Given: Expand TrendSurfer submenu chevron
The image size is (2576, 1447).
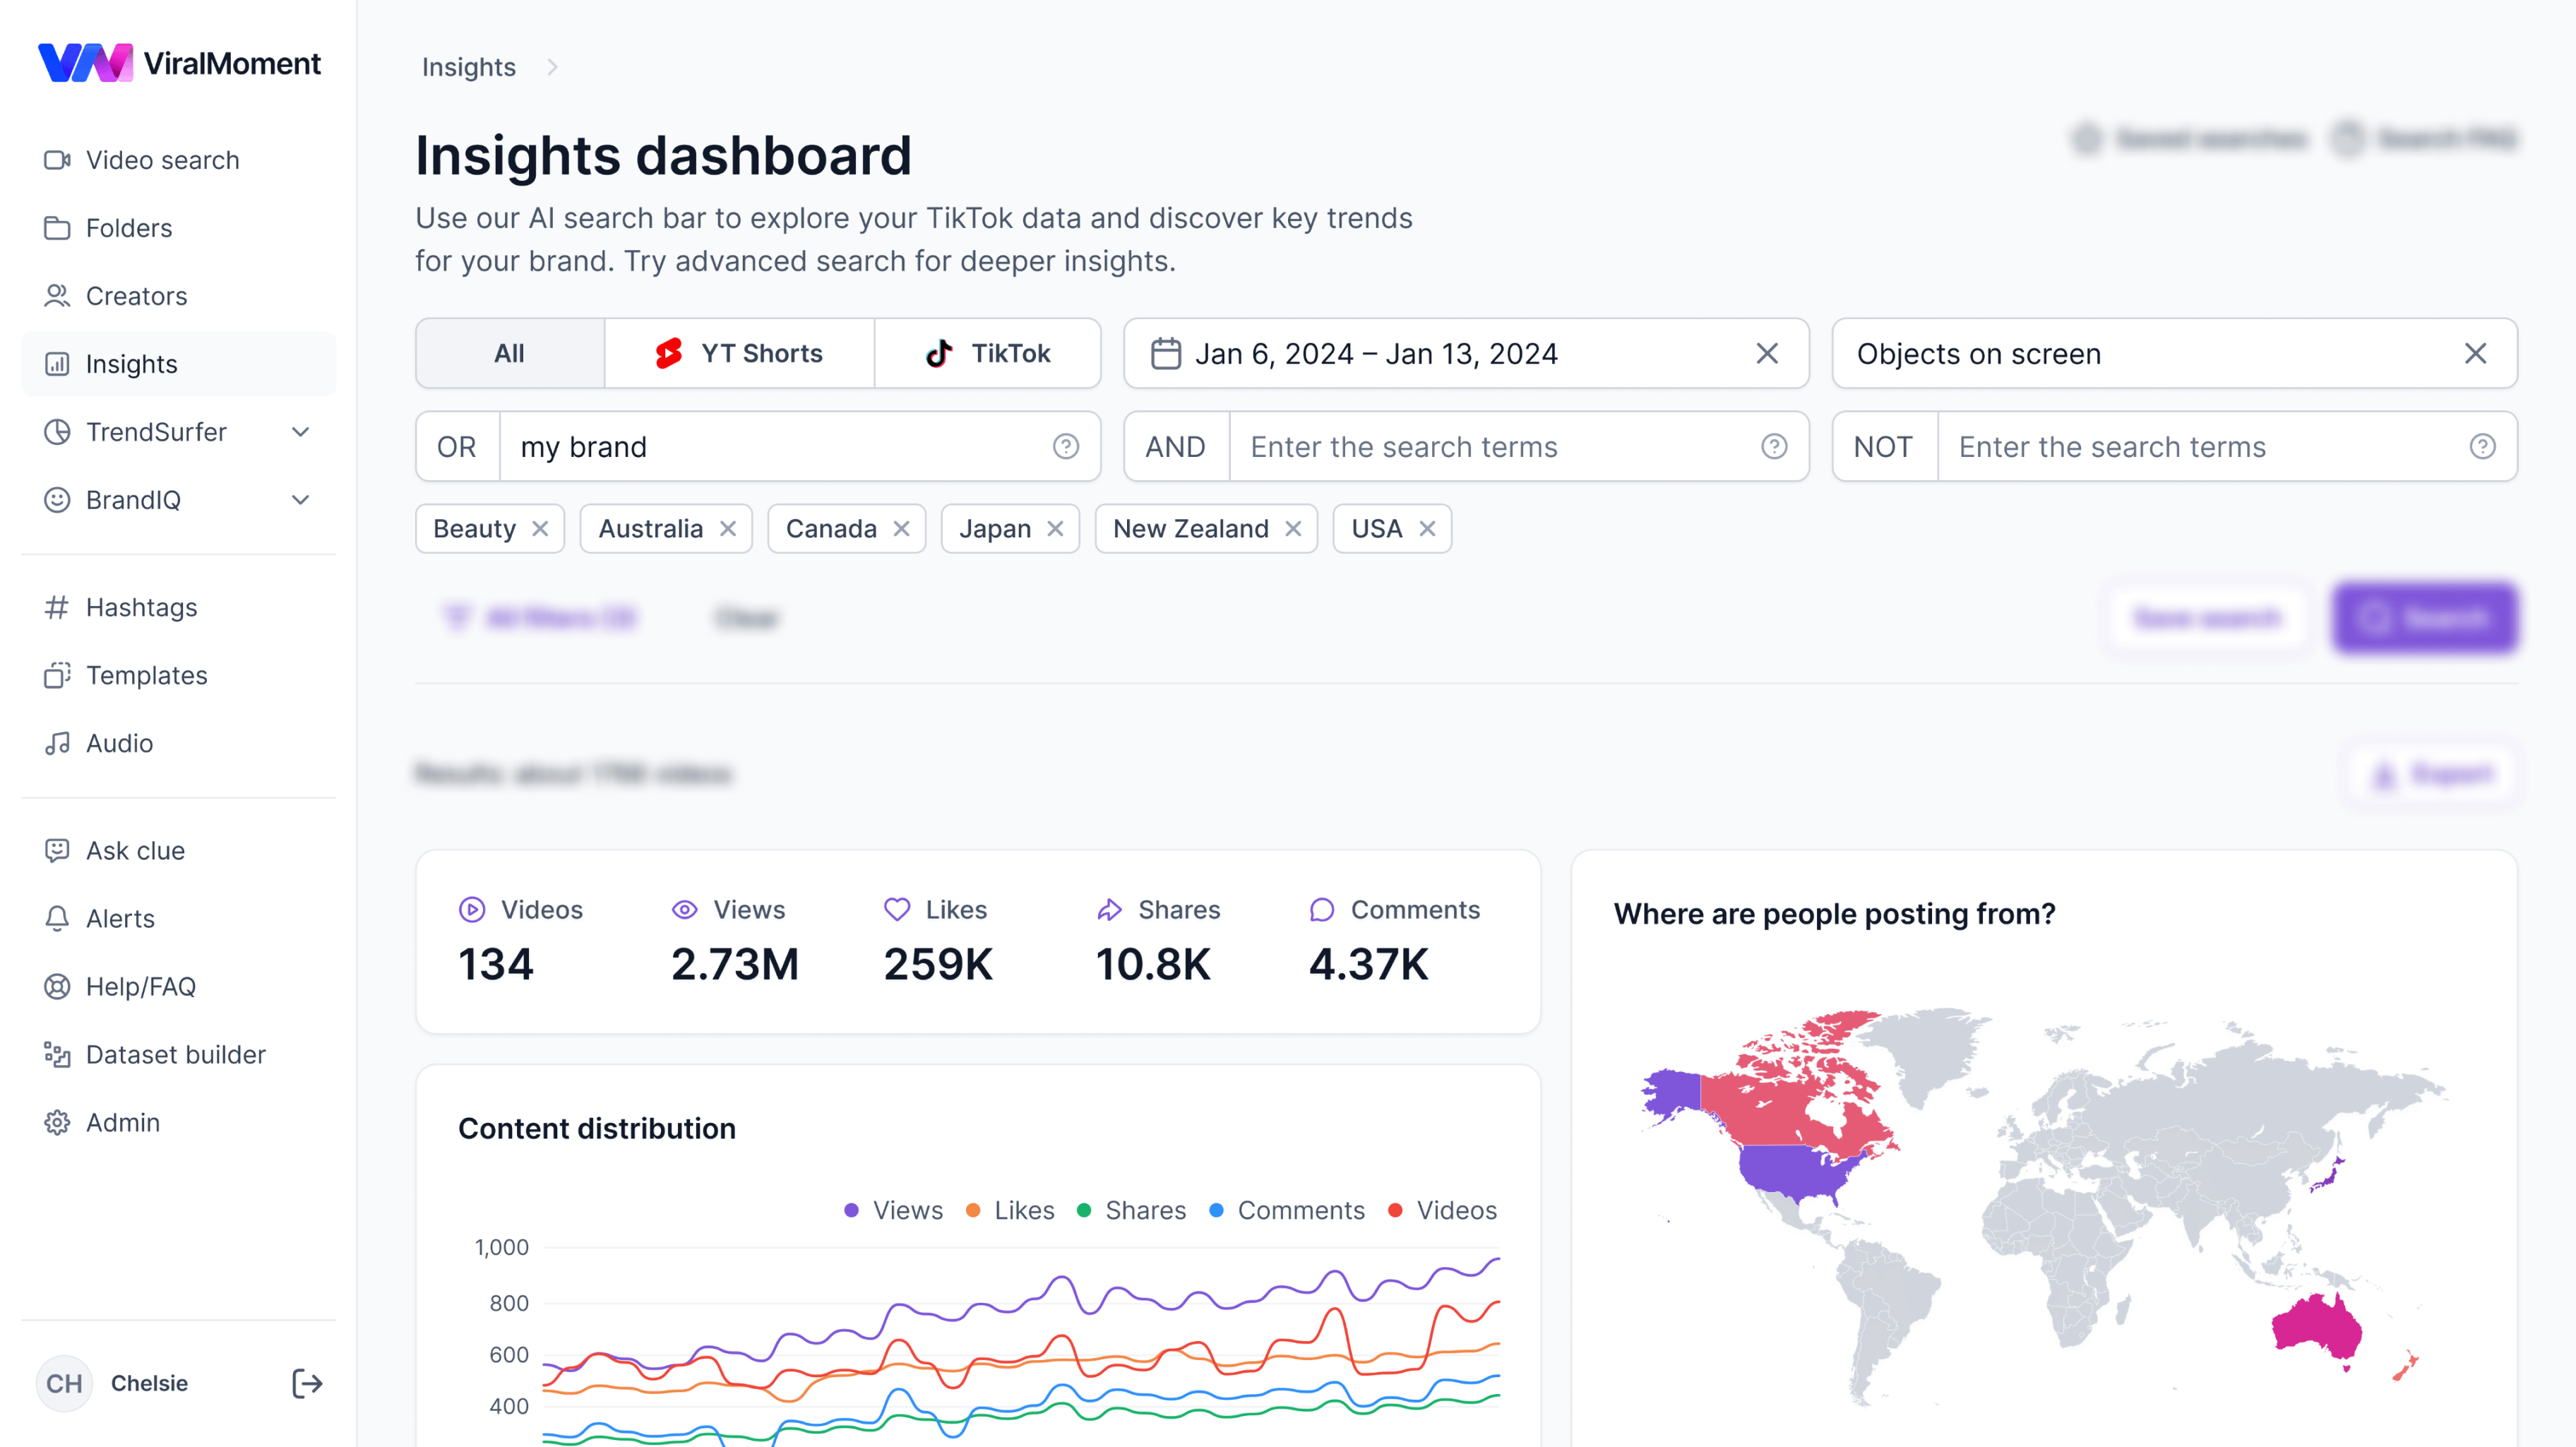Looking at the screenshot, I should tap(300, 432).
